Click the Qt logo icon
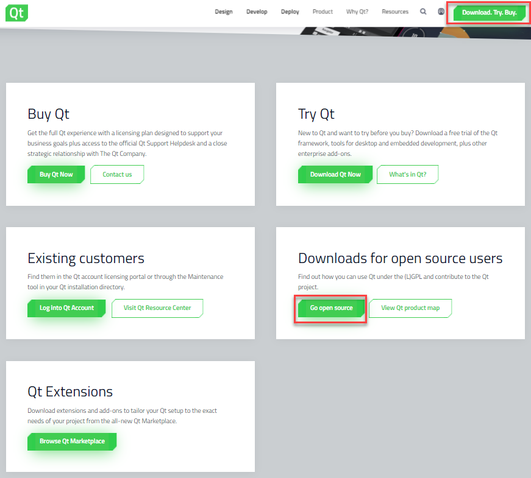The width and height of the screenshot is (531, 478). [x=16, y=13]
